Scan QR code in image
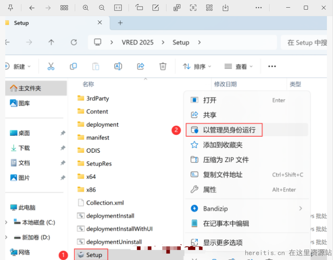333x260 pixels. click(209, 8)
